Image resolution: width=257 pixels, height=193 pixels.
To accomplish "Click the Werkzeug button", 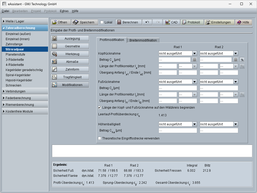I will coord(70,54).
